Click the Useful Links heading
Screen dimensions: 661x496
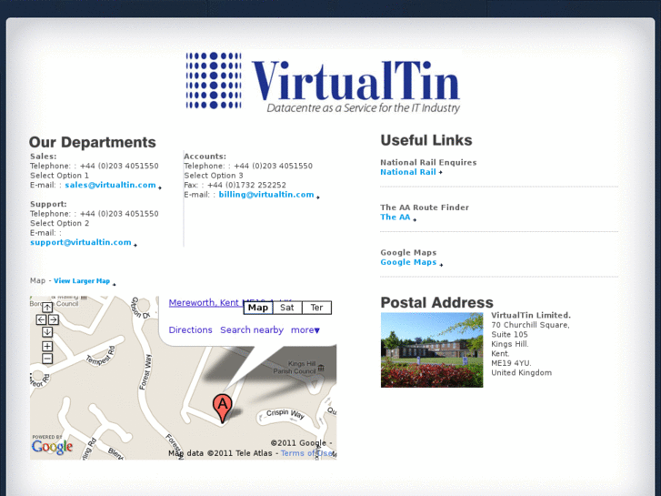pos(426,140)
